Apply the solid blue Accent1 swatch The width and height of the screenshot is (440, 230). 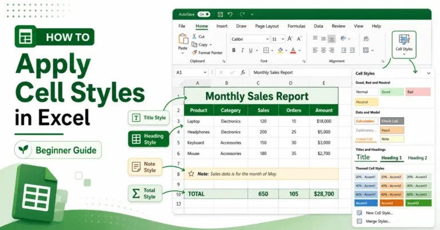coord(366,203)
